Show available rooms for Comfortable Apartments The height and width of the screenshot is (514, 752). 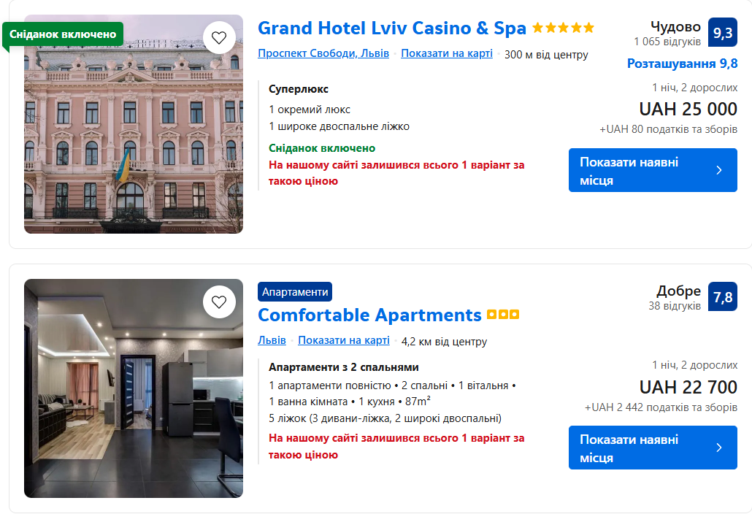(653, 448)
